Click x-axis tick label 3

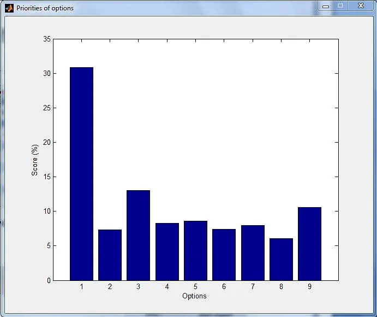[138, 286]
